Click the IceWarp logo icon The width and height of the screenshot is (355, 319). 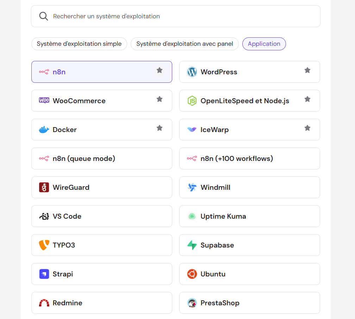pos(192,130)
